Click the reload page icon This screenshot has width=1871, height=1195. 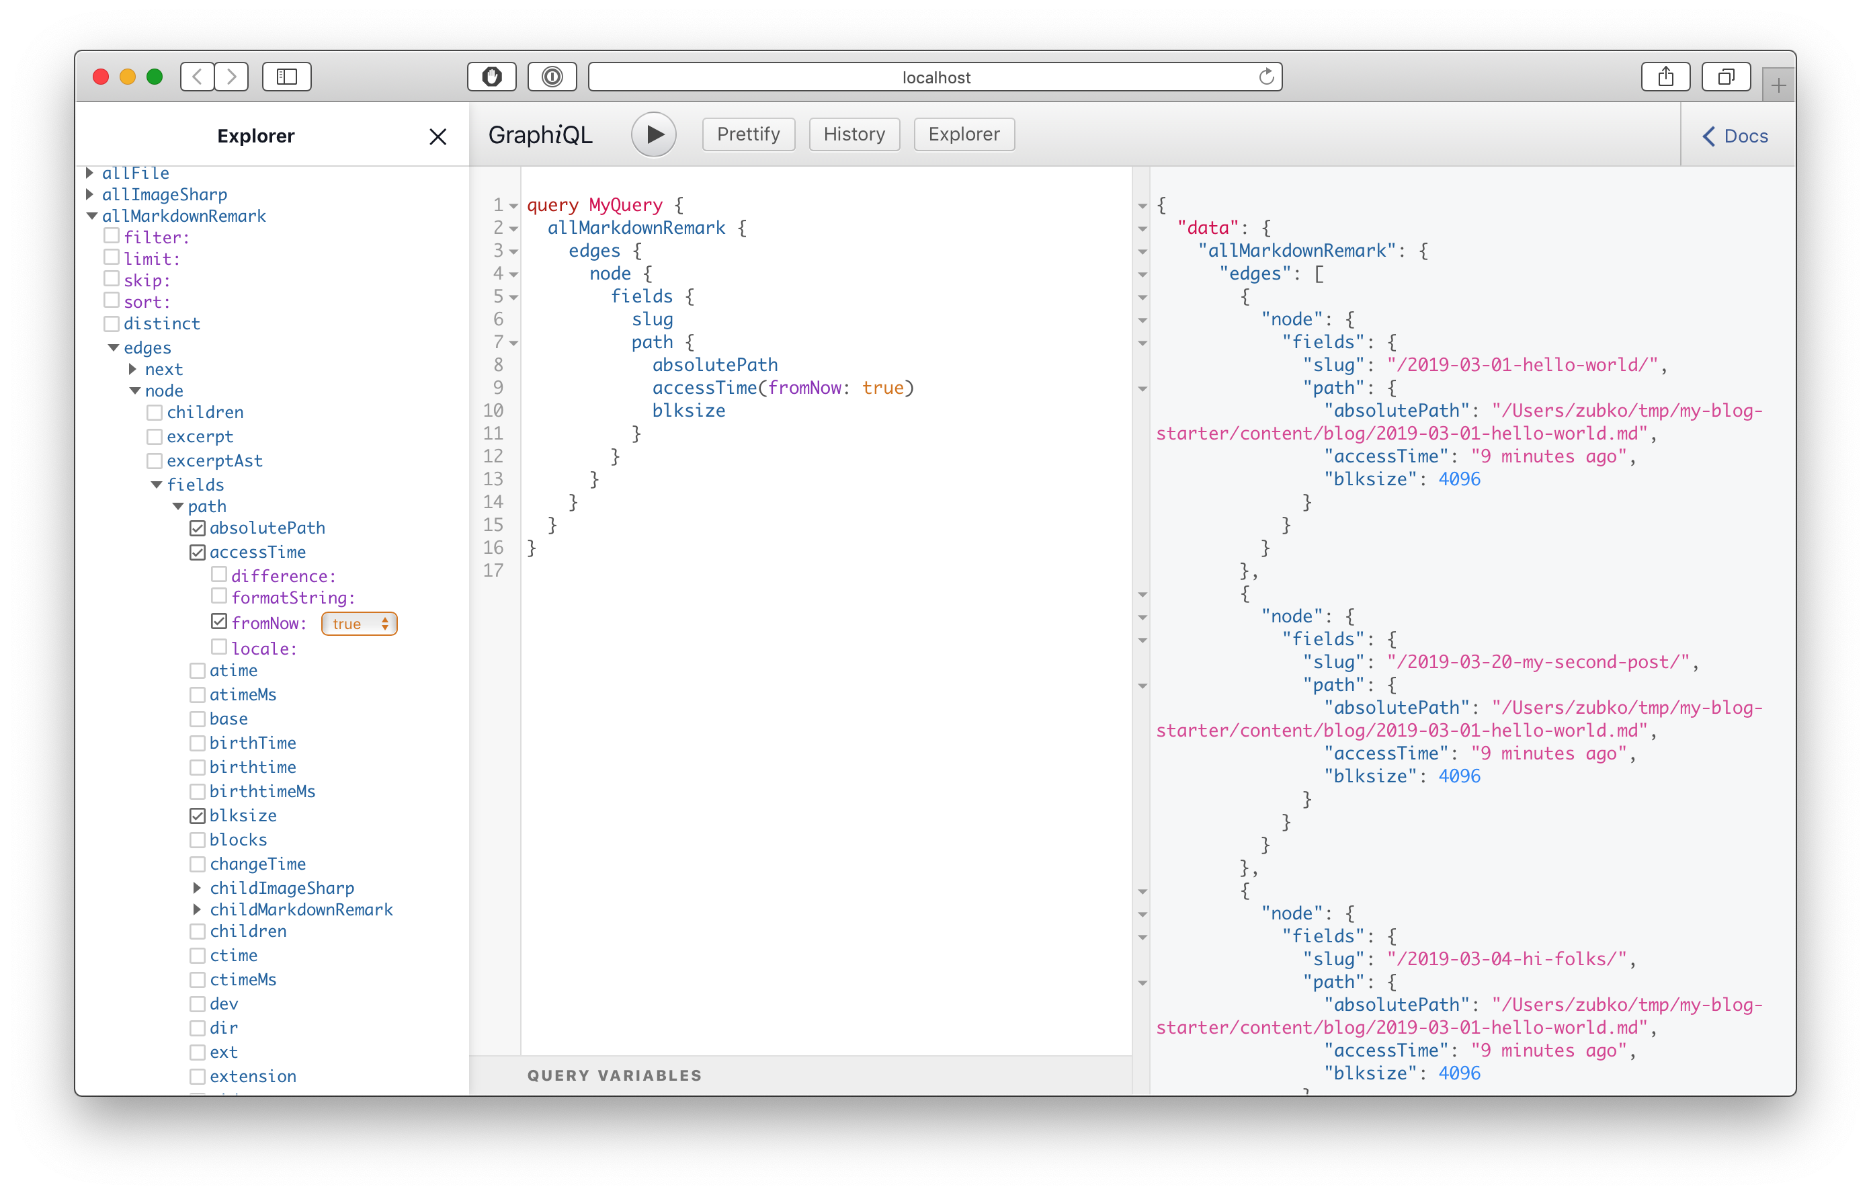tap(1265, 76)
